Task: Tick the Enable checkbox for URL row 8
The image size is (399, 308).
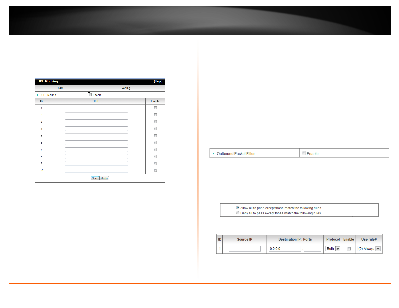Action: click(x=155, y=156)
